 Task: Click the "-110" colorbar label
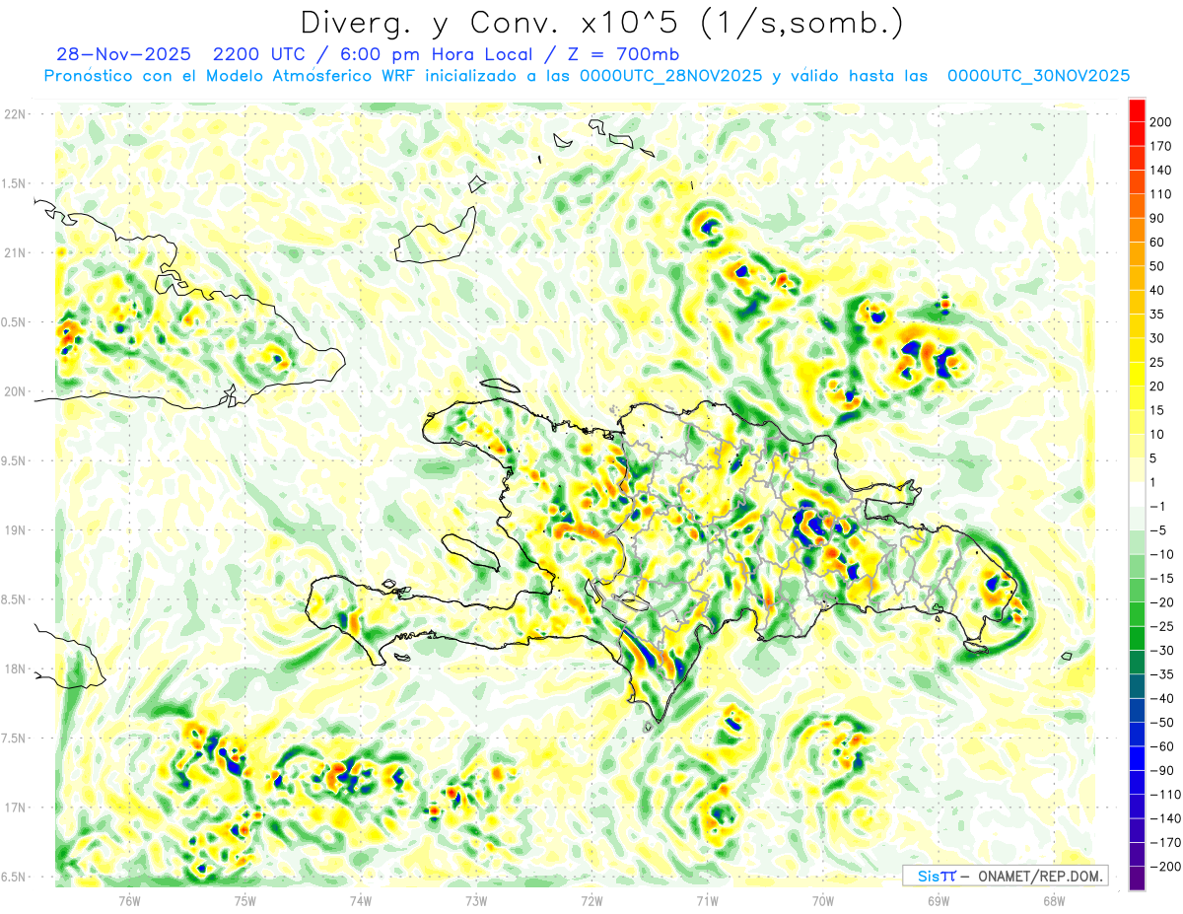(x=1165, y=794)
